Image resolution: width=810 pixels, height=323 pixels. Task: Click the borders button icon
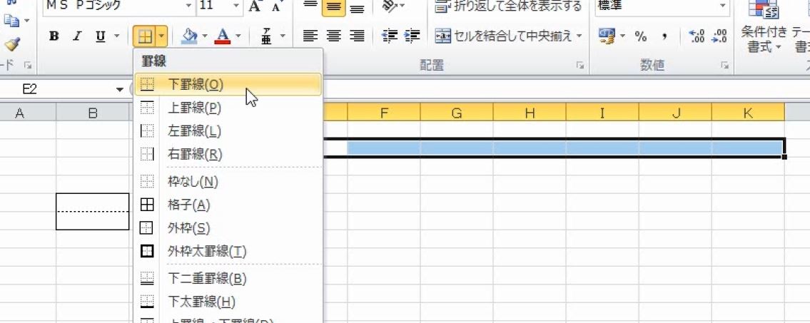(x=146, y=36)
